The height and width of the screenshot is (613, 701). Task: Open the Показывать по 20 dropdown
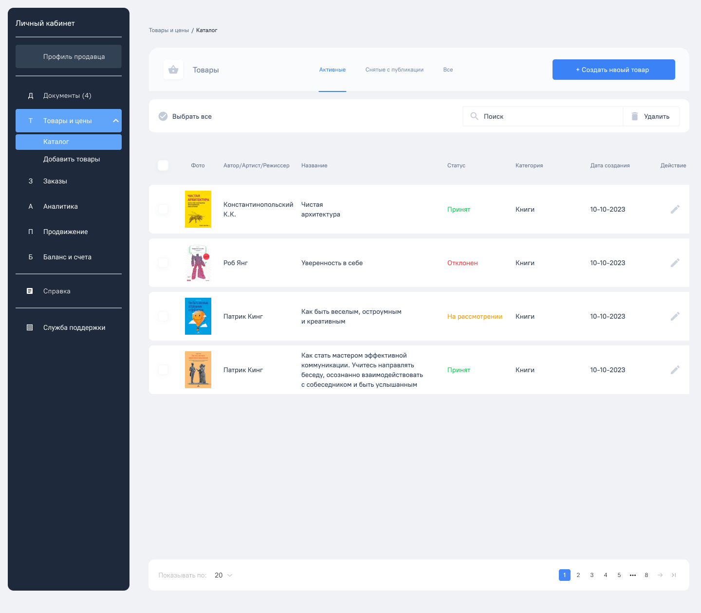tap(223, 575)
